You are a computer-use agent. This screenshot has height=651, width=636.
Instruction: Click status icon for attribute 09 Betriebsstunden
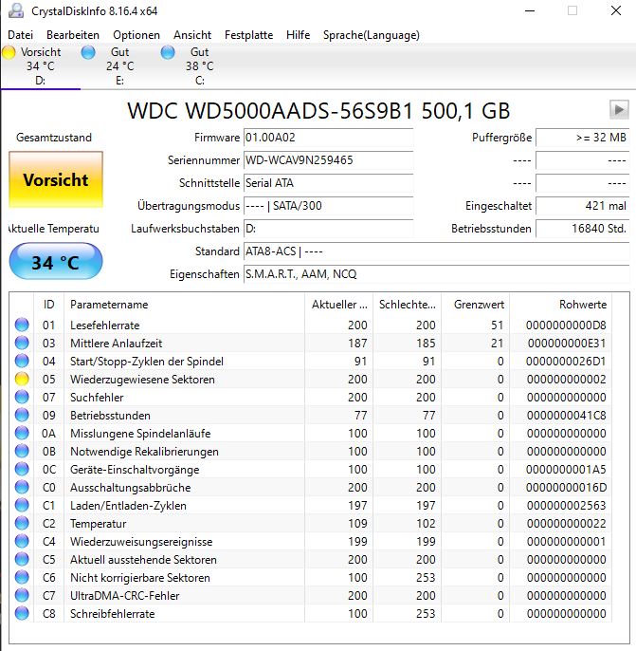click(22, 415)
